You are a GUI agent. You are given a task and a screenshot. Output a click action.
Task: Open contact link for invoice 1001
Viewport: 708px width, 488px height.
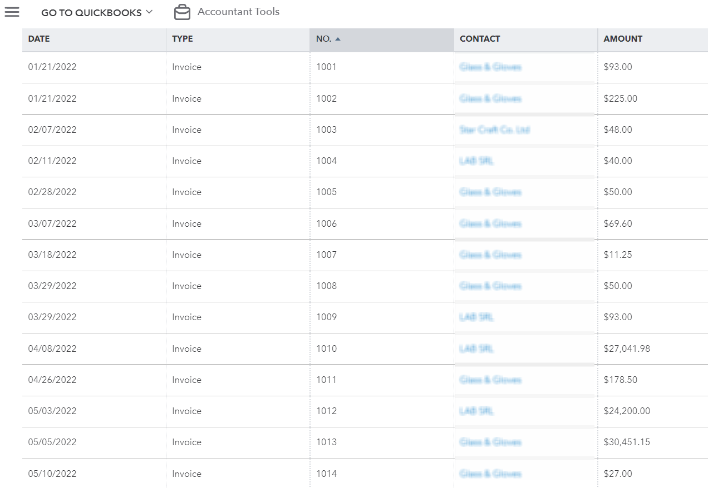point(490,67)
